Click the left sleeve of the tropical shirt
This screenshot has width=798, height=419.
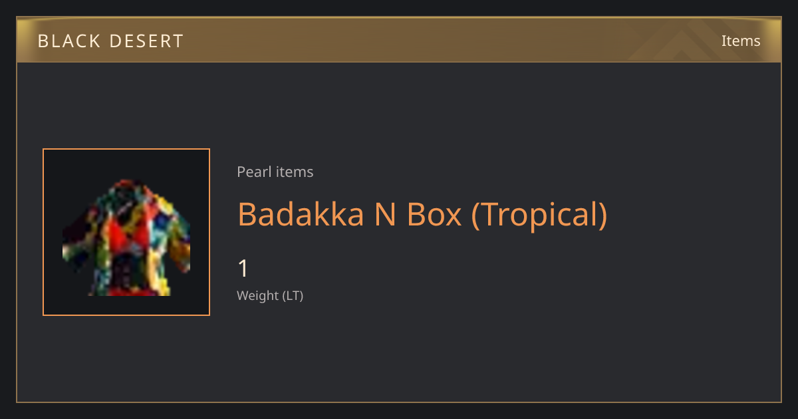[x=75, y=241]
